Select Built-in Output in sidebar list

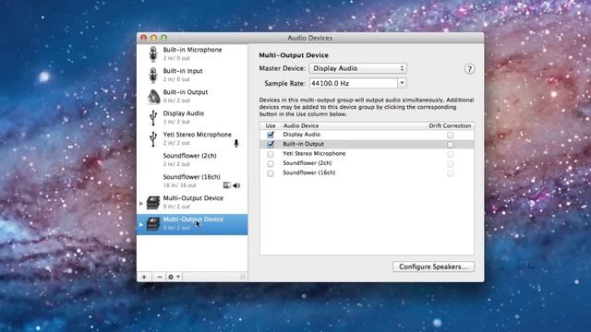[x=192, y=96]
